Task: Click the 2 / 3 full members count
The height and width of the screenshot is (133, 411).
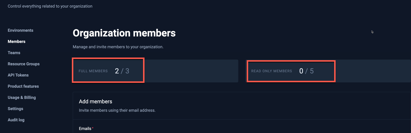Action: point(122,71)
